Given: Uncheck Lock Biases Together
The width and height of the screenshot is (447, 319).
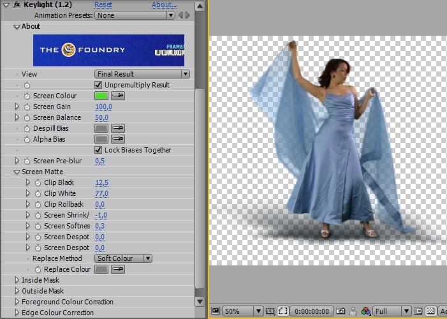Looking at the screenshot, I should pyautogui.click(x=98, y=150).
